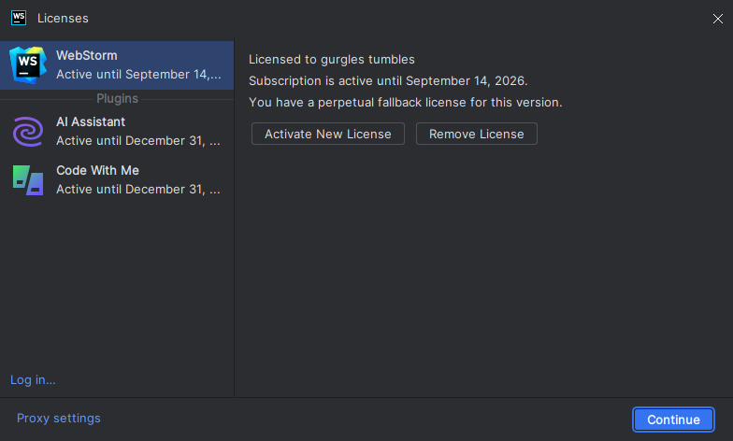Select the AI Assistant plugin name
This screenshot has width=733, height=441.
(91, 121)
